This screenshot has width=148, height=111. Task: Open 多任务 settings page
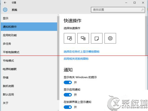click(29, 44)
